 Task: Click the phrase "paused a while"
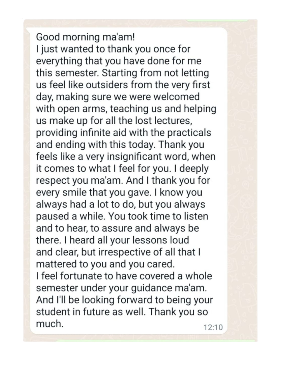point(70,216)
